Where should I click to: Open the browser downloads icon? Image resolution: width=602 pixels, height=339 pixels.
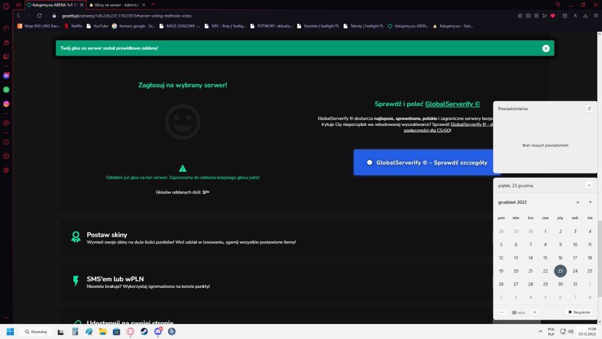(586, 16)
